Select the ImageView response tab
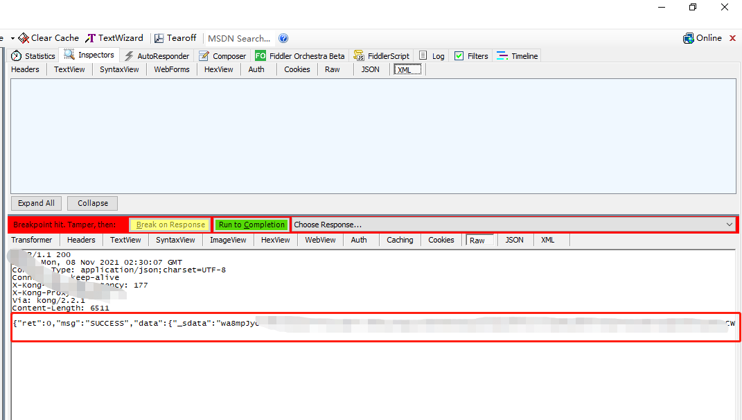 (x=228, y=240)
